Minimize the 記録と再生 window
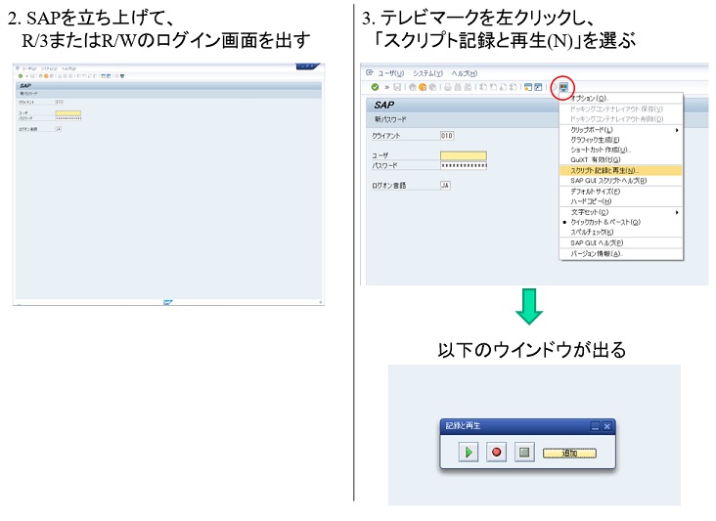This screenshot has height=521, width=716. [x=595, y=426]
